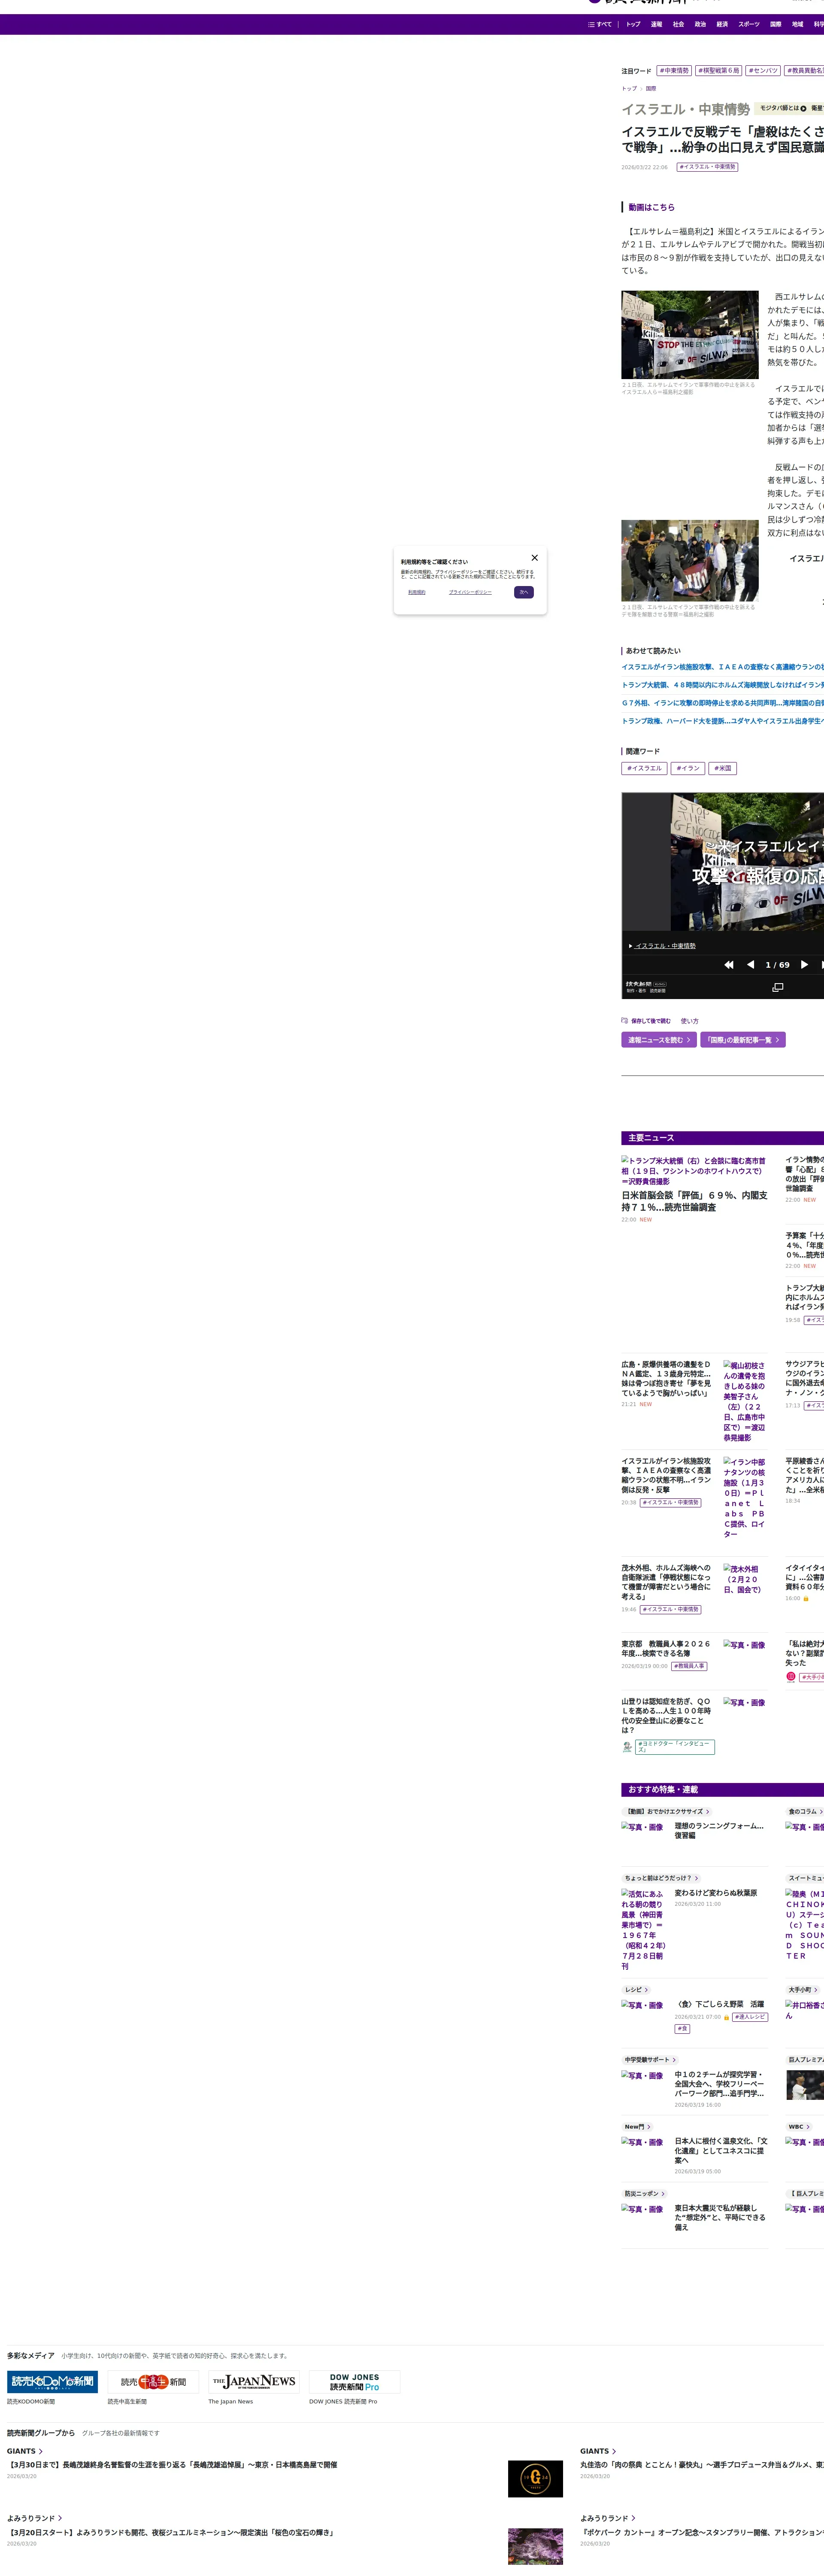This screenshot has height=2576, width=824.
Task: Click the モジタバ師とは play icon
Action: 803,108
